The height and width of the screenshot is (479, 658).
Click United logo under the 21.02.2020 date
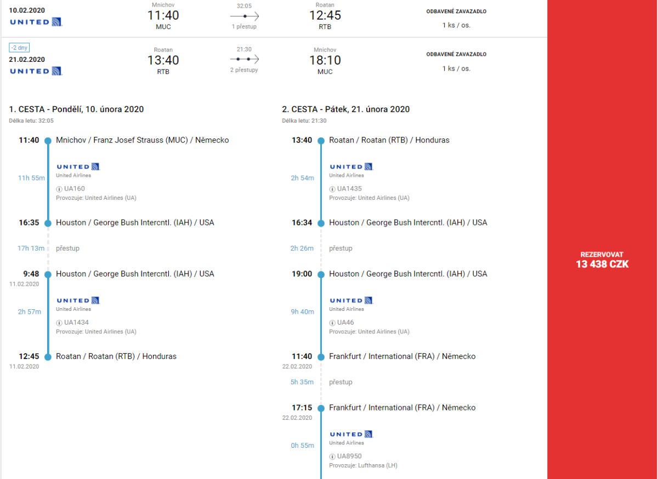tap(36, 71)
